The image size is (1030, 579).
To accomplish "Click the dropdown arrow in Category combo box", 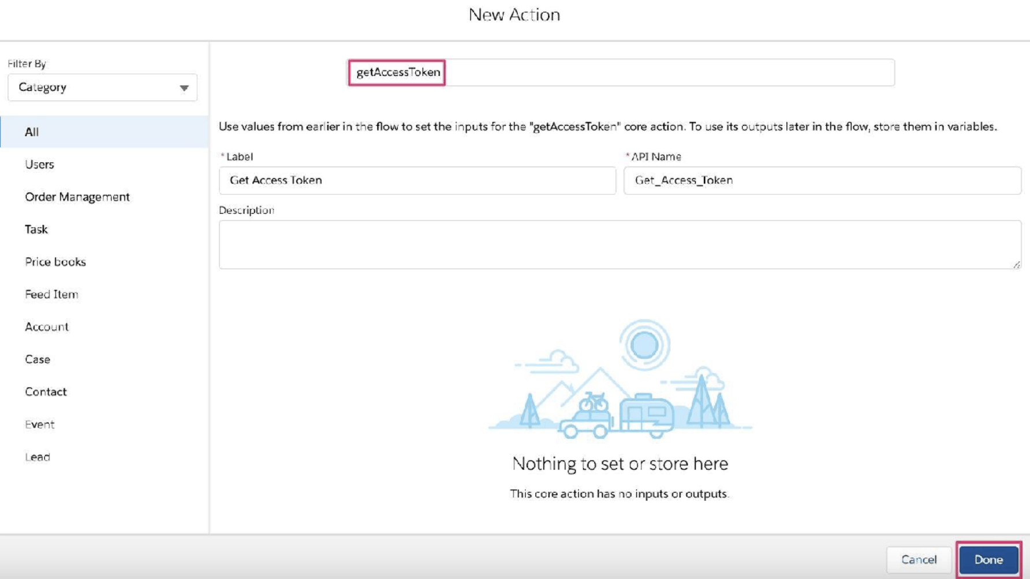I will point(184,88).
